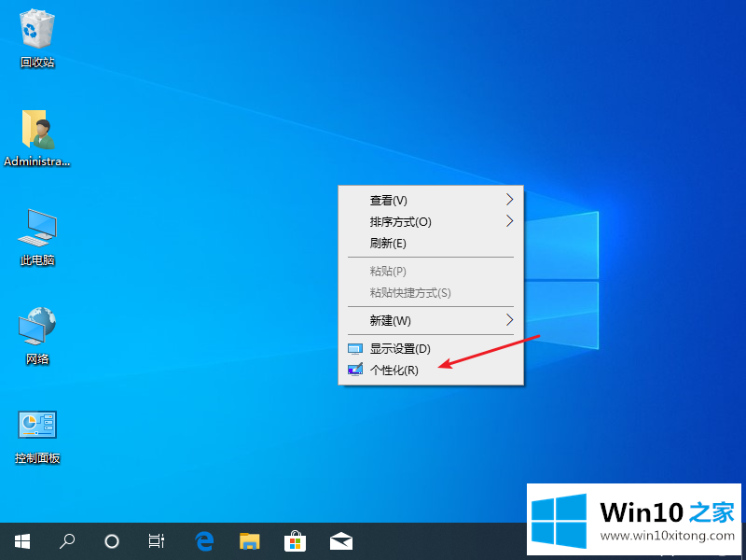
Task: Open Microsoft Store from the taskbar
Action: coord(295,540)
